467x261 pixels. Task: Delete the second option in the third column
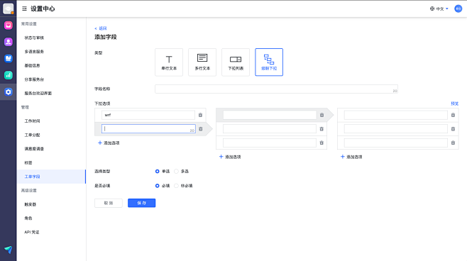point(453,129)
